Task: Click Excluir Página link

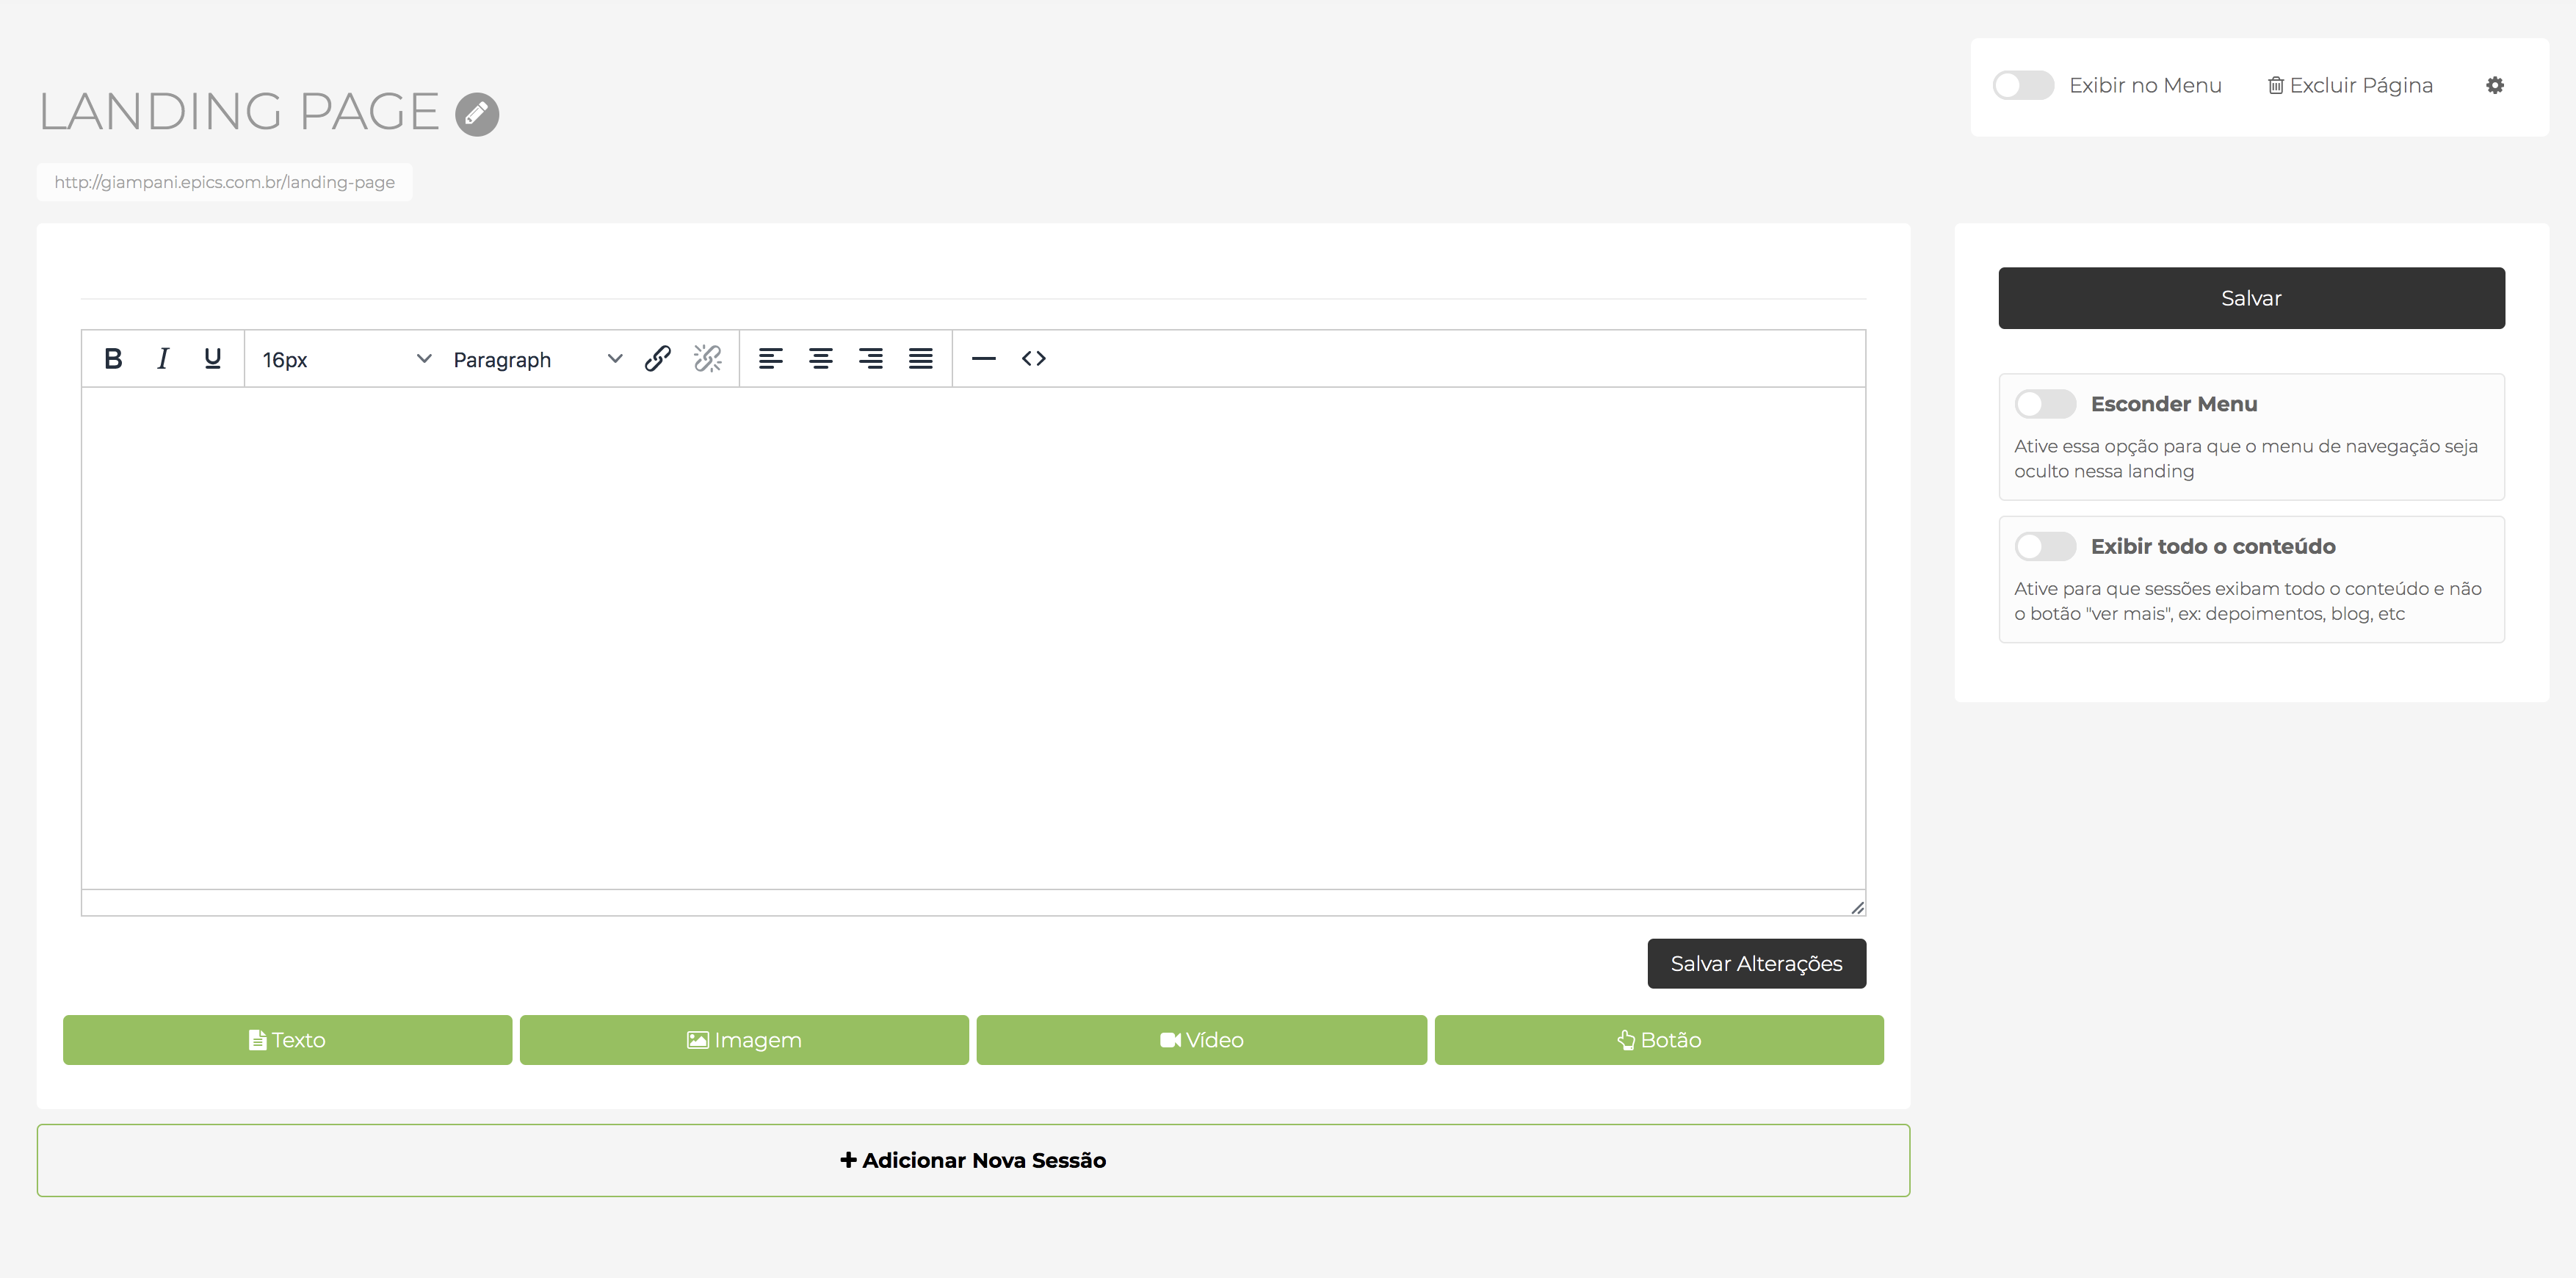Action: click(2349, 85)
